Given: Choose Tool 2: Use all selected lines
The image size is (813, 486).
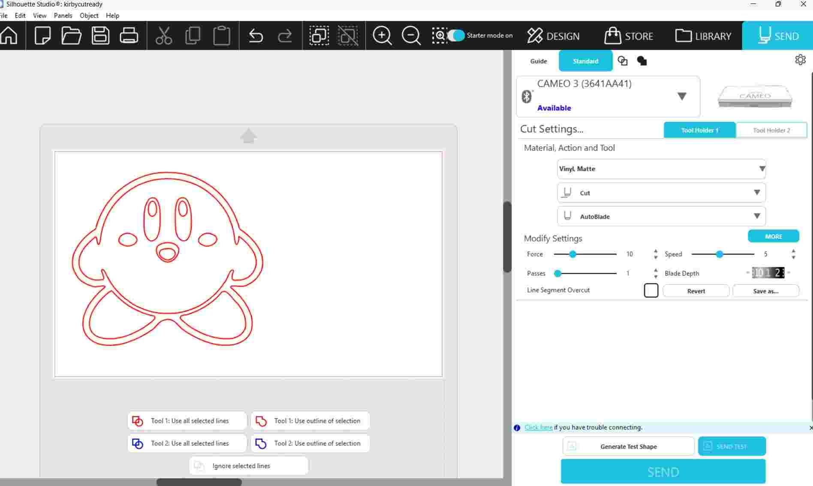Looking at the screenshot, I should (187, 443).
